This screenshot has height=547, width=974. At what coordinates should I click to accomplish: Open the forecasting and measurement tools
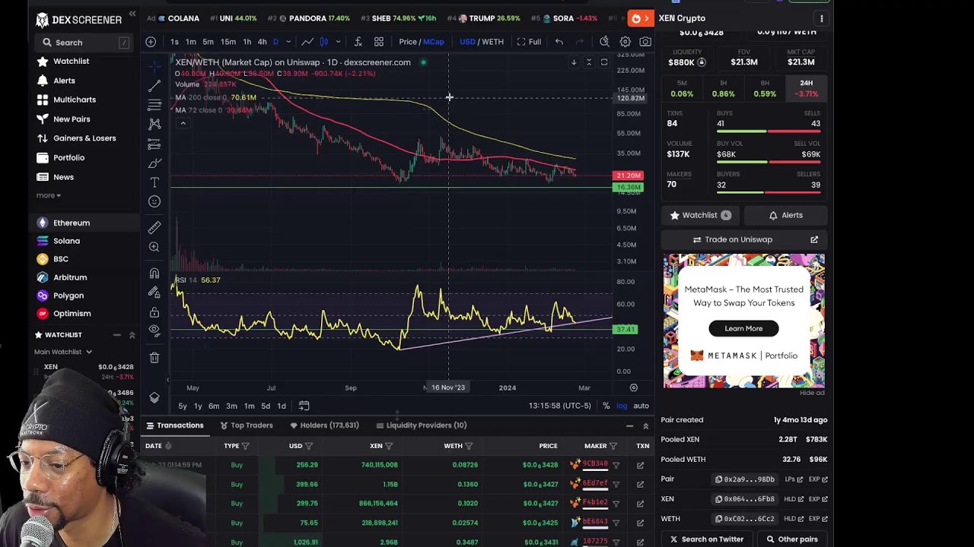click(x=154, y=144)
